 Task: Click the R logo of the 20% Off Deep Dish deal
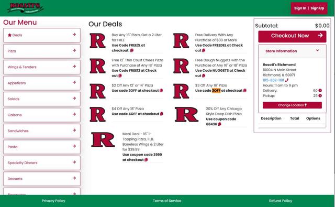[186, 114]
